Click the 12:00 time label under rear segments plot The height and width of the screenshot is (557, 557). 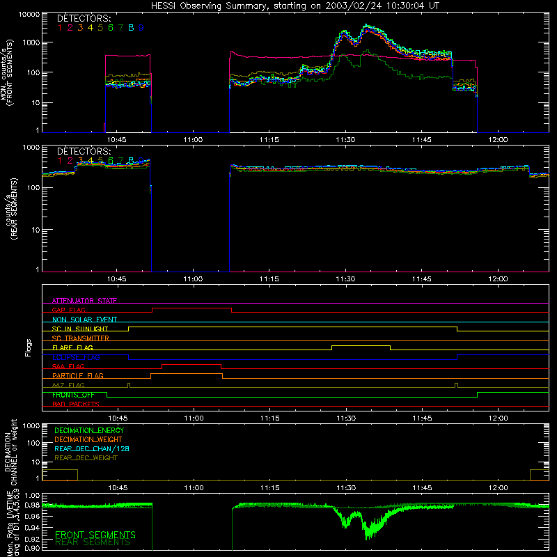[x=498, y=279]
